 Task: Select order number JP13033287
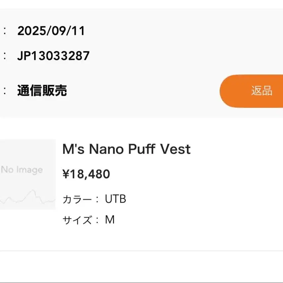tap(53, 56)
